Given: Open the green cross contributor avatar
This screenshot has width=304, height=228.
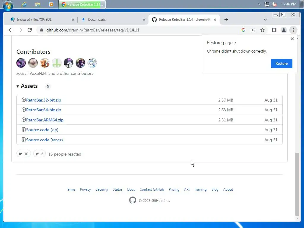Looking at the screenshot, I should pos(56,63).
